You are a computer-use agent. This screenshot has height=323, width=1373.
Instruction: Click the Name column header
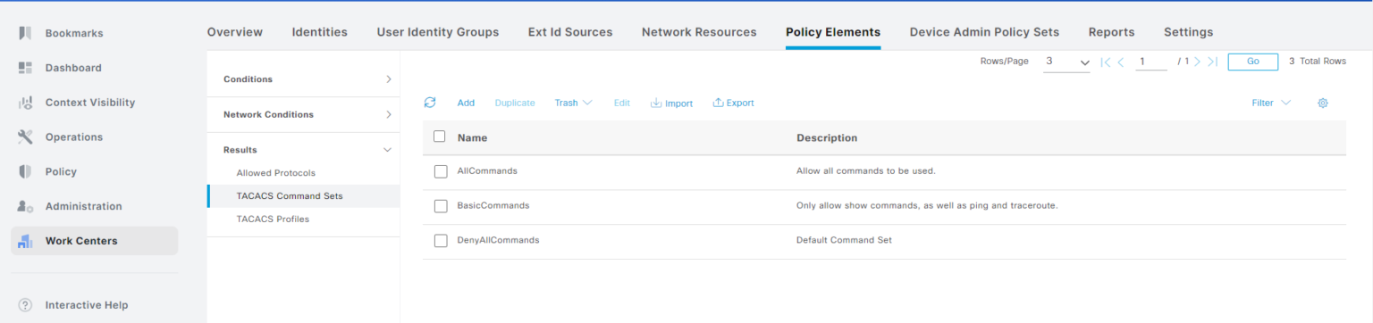pos(472,138)
